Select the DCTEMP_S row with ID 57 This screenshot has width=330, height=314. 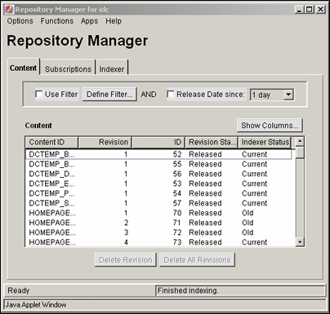pos(158,203)
